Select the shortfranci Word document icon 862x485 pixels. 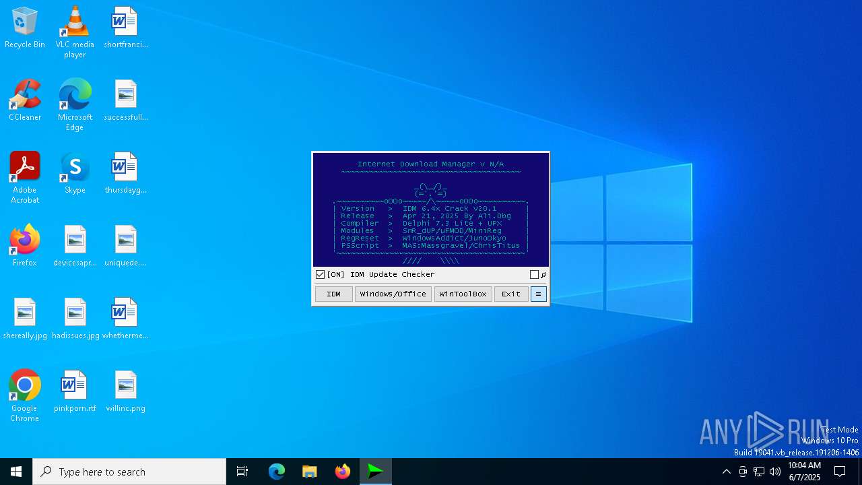tap(125, 28)
